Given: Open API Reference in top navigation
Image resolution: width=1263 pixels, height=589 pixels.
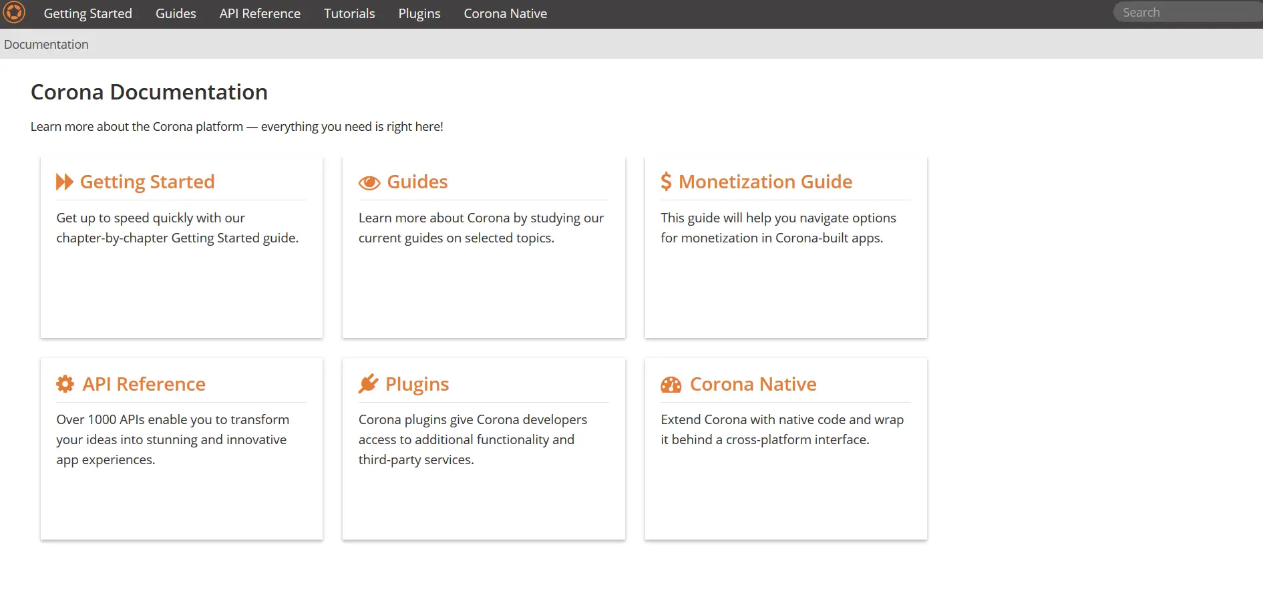Looking at the screenshot, I should pyautogui.click(x=260, y=13).
